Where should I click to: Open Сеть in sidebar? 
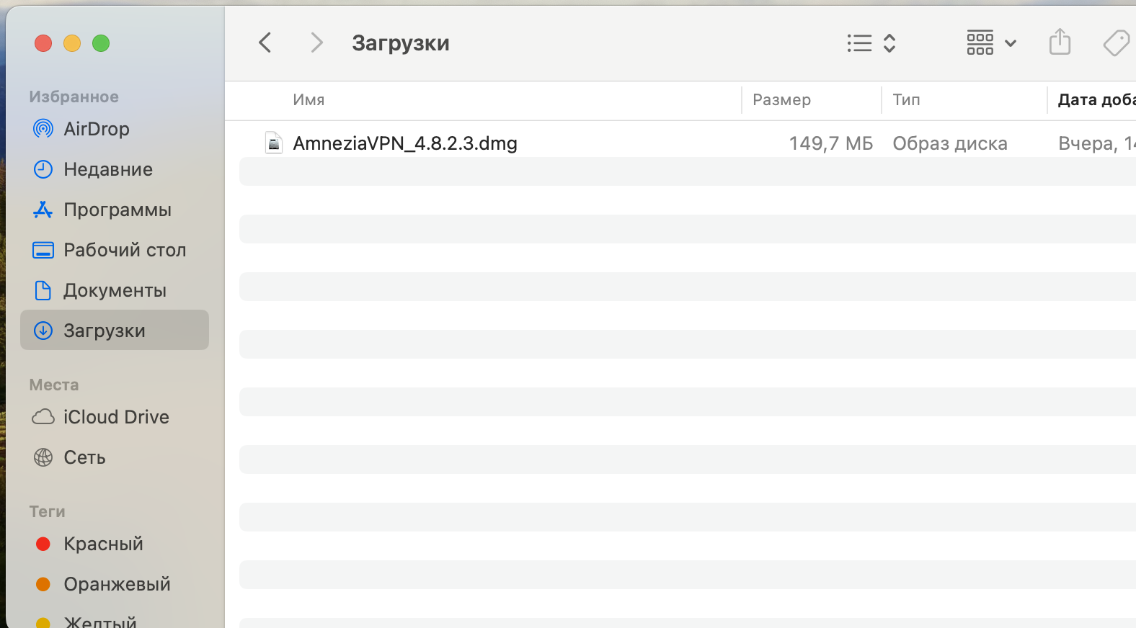coord(84,457)
